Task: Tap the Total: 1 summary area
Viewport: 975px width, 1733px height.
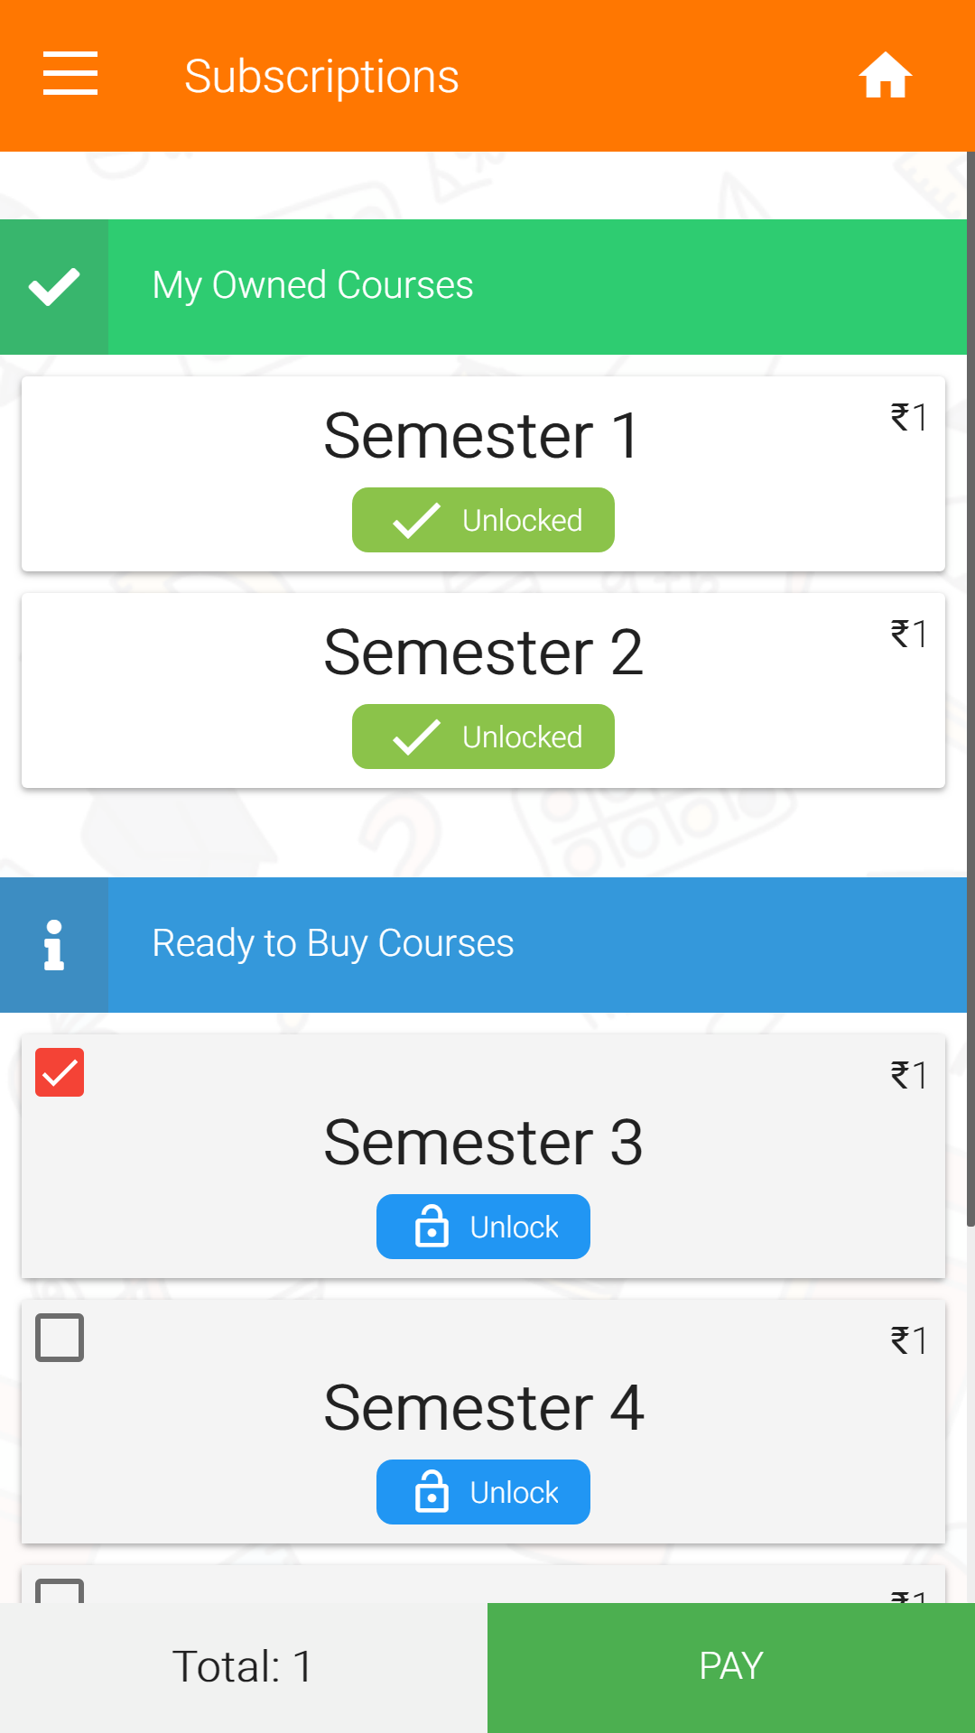Action: (243, 1667)
